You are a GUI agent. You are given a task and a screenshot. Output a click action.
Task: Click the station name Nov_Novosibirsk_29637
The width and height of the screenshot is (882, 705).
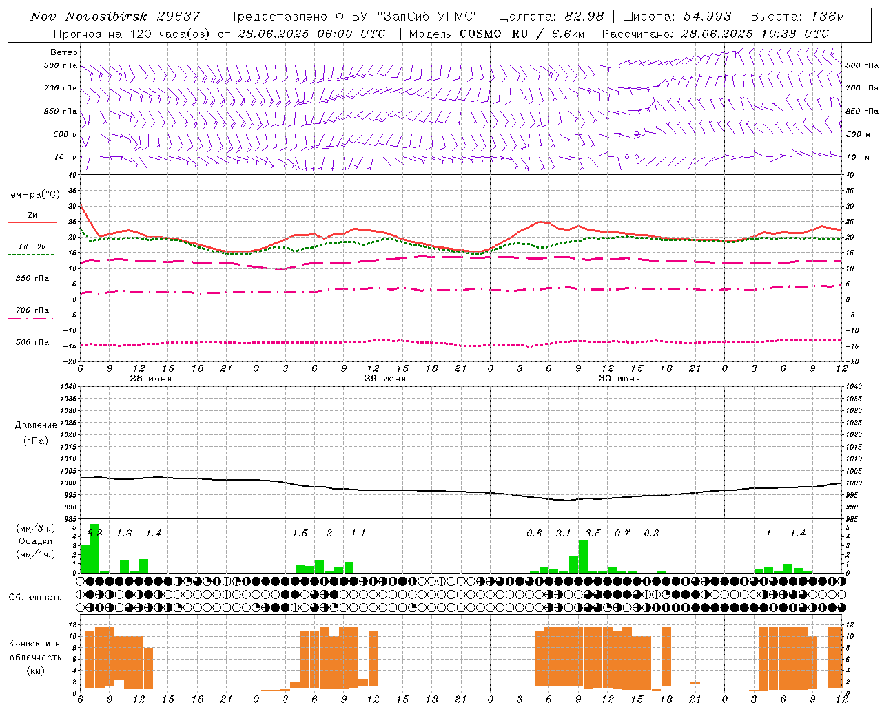(x=115, y=17)
